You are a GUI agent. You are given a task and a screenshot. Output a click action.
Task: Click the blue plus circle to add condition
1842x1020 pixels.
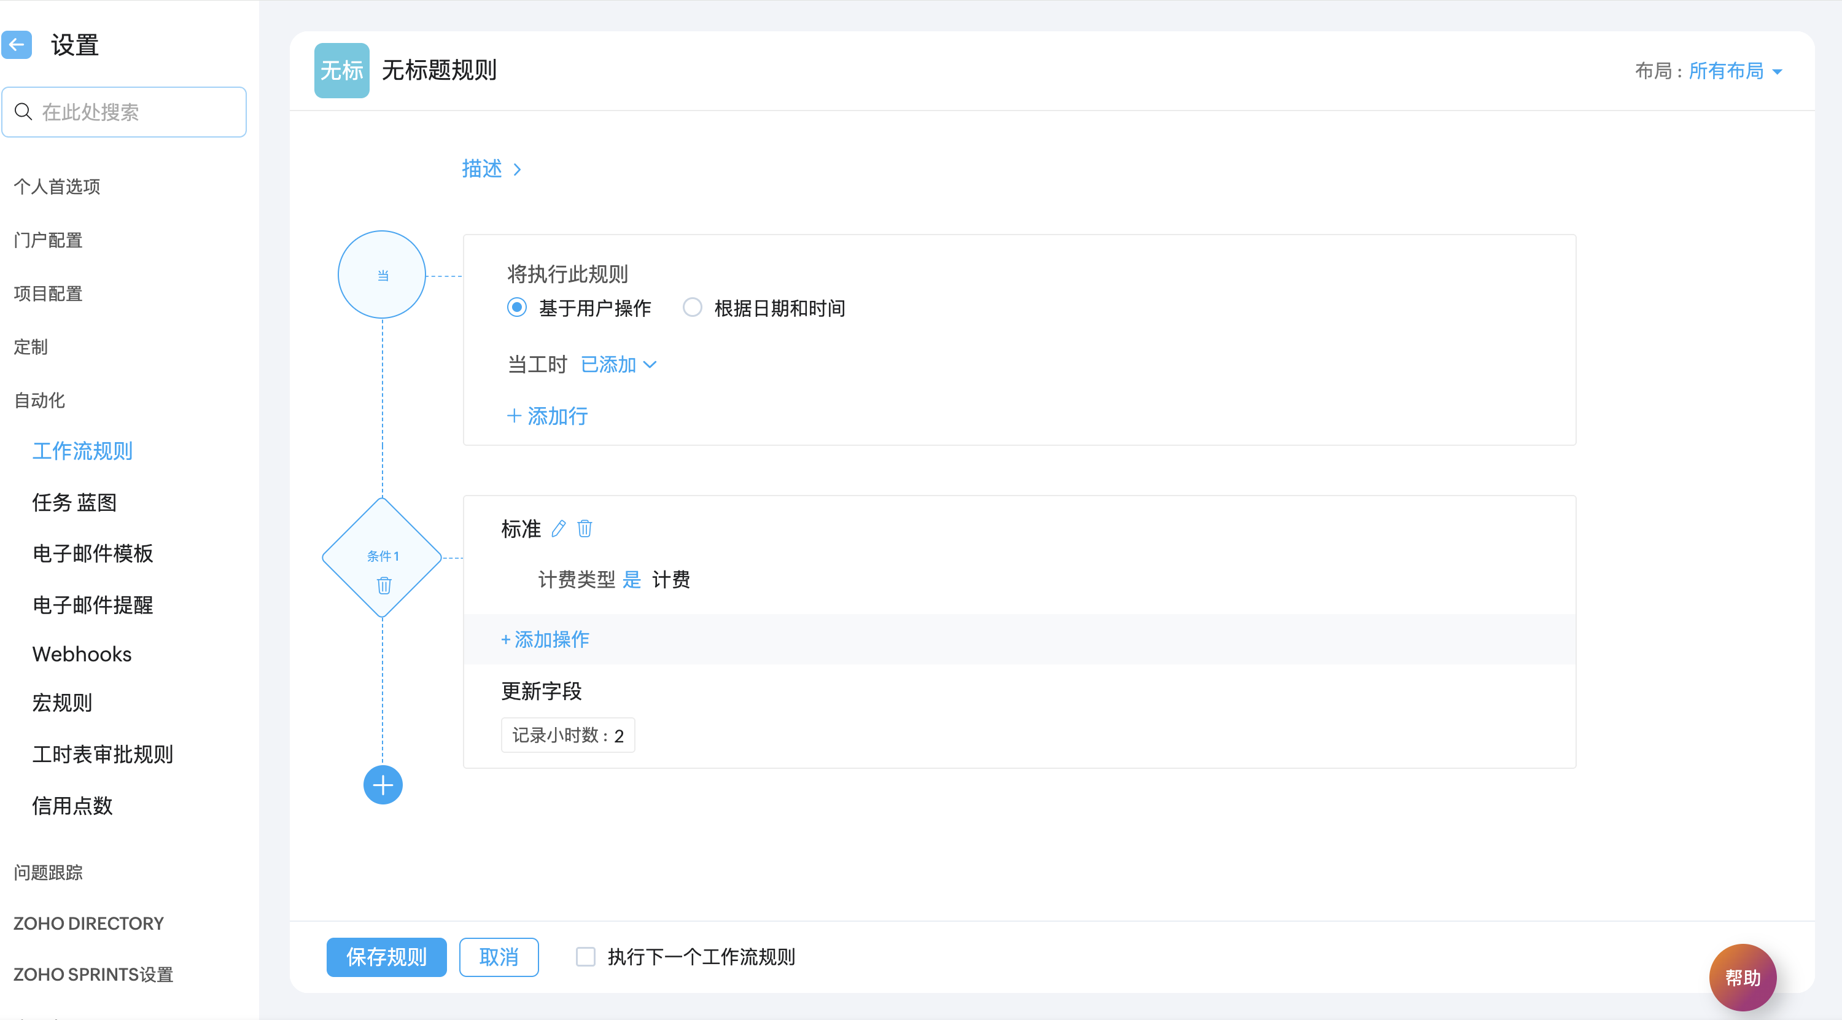click(383, 785)
